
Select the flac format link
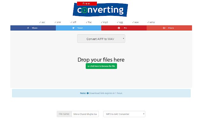[89, 22]
